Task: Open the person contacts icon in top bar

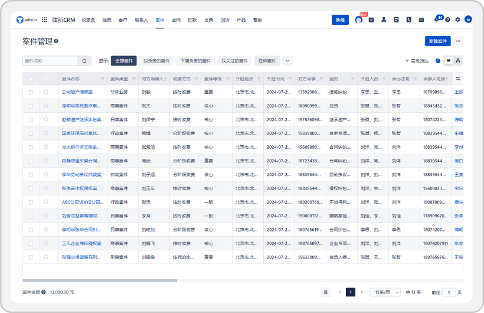Action: click(x=384, y=19)
